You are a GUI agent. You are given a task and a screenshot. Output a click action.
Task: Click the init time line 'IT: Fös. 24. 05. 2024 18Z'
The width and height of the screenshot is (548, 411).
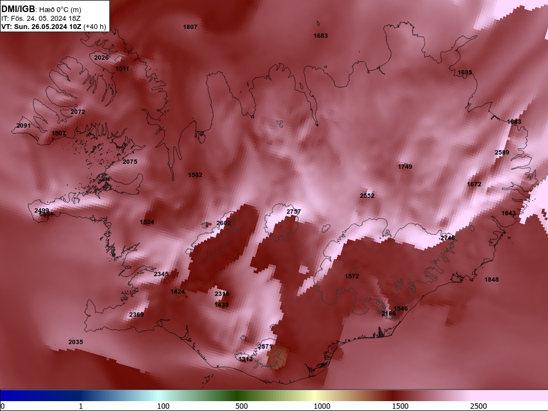(41, 19)
